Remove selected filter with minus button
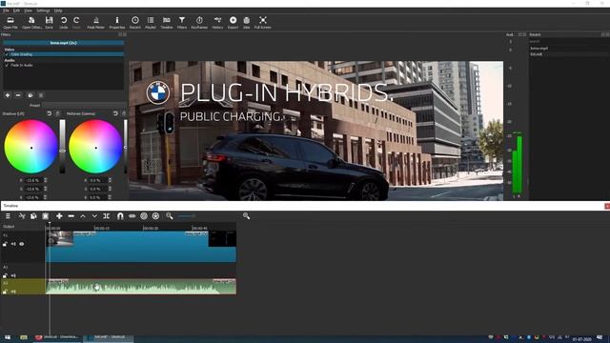Viewport: 610px width, 343px height. [18, 95]
